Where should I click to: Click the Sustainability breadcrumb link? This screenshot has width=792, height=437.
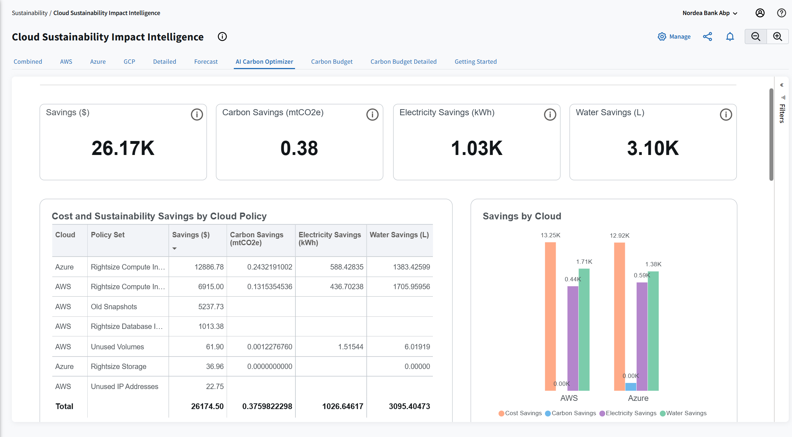tap(30, 13)
